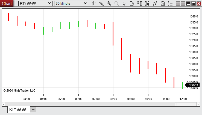Expand the RTY ##-## instrument dropdown
This screenshot has width=202, height=115.
pos(49,4)
